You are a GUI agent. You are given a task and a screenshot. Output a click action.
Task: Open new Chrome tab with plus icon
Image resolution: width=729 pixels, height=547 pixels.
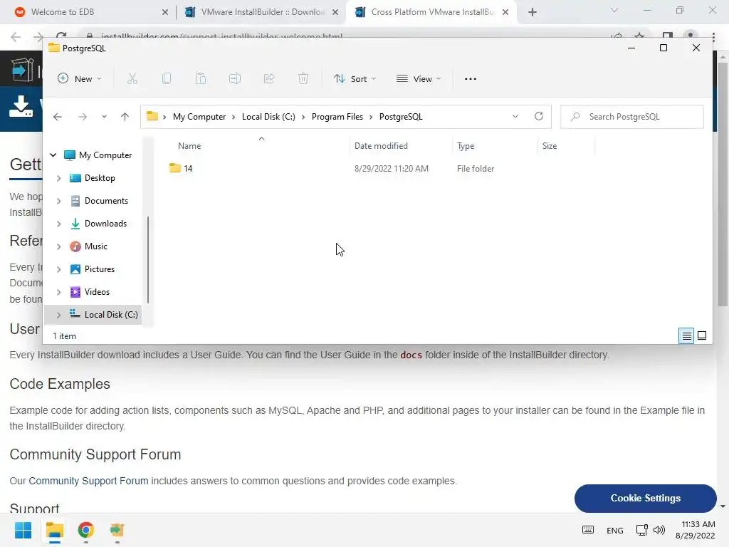[x=533, y=12]
